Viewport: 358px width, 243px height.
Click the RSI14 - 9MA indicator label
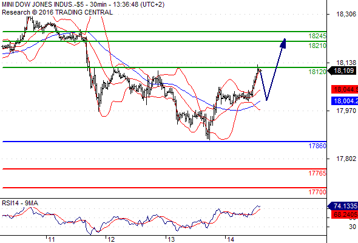click(20, 203)
